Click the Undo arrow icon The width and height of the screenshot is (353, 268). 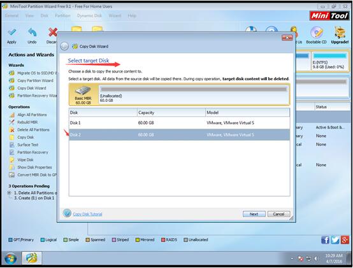pos(32,32)
